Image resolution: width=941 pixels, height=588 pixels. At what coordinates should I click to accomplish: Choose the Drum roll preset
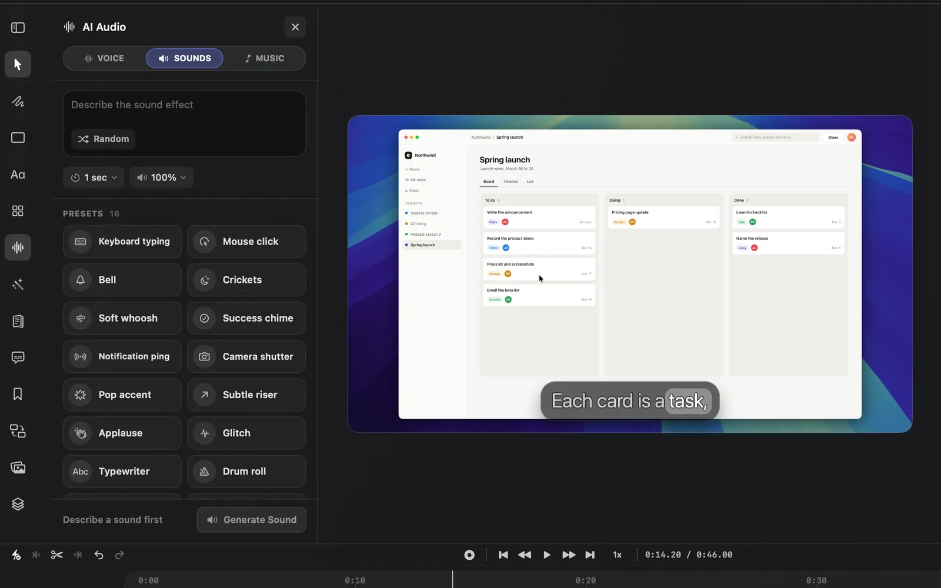point(246,472)
